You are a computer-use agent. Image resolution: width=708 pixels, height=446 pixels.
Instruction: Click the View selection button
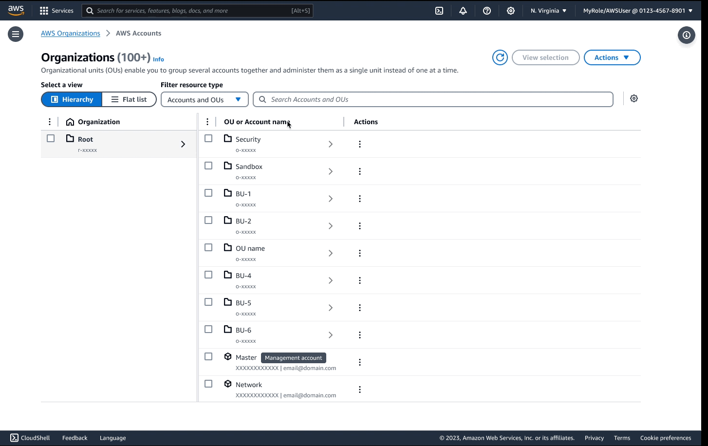pos(545,57)
